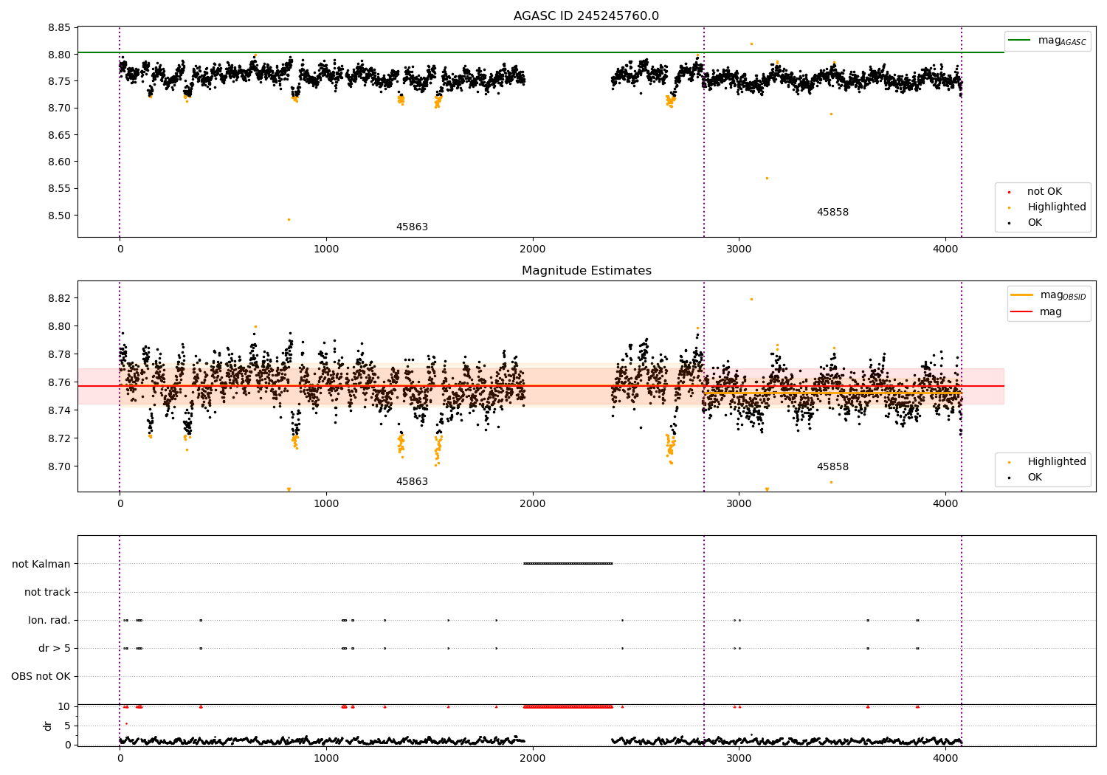
Task: Select 'Highlighted' entry in top plot legend
Action: click(1056, 207)
